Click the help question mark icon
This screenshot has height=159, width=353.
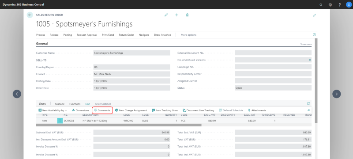[340, 5]
